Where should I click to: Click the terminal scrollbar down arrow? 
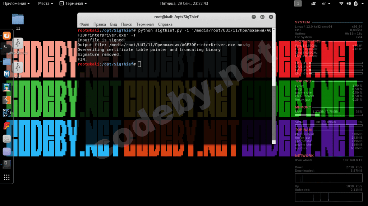tap(273, 142)
